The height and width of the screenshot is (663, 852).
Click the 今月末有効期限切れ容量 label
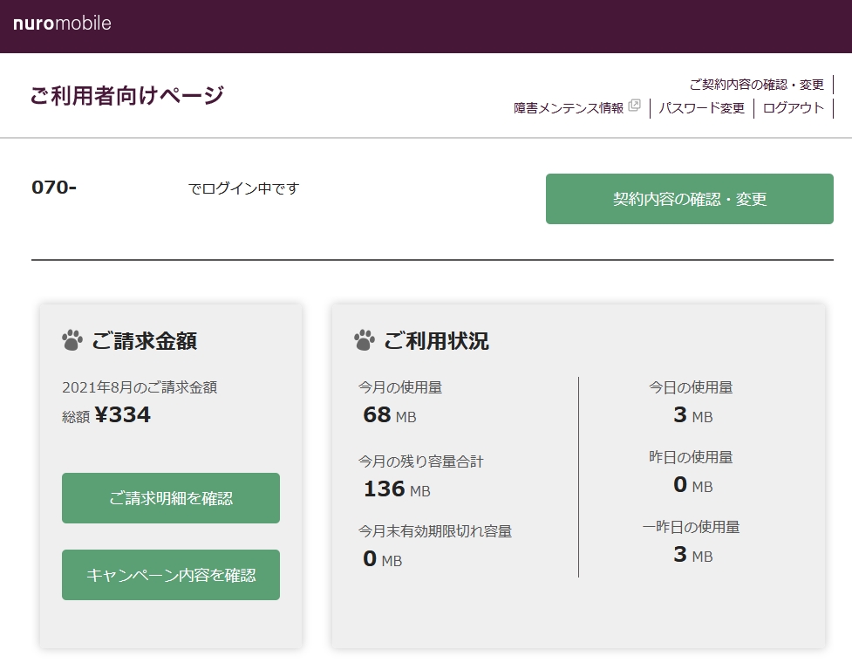[435, 530]
